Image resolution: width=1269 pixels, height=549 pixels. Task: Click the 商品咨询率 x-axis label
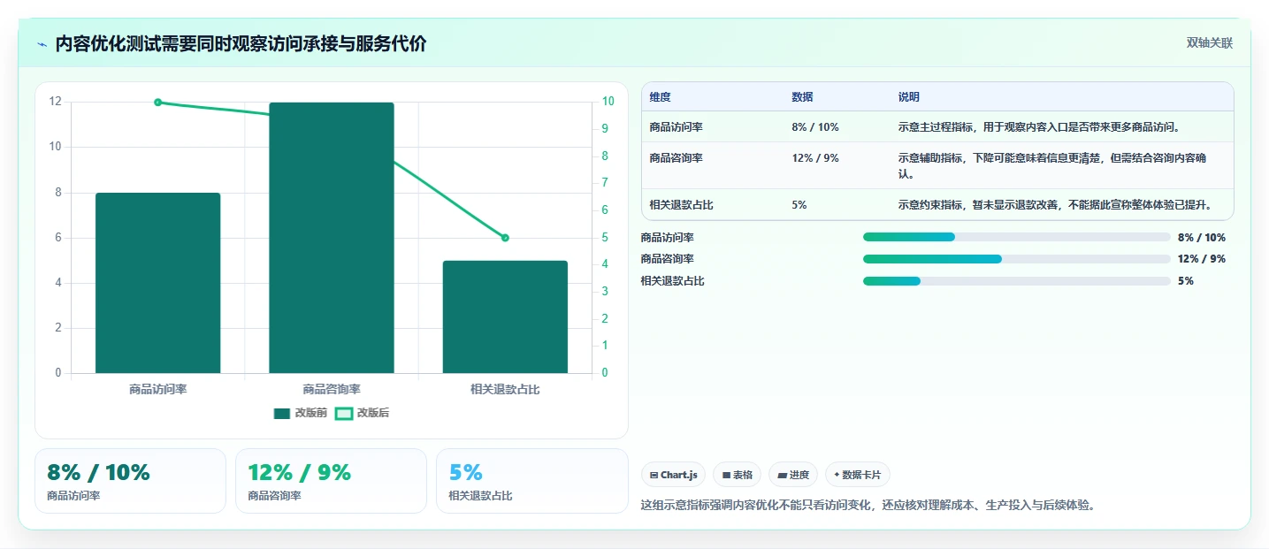click(332, 389)
